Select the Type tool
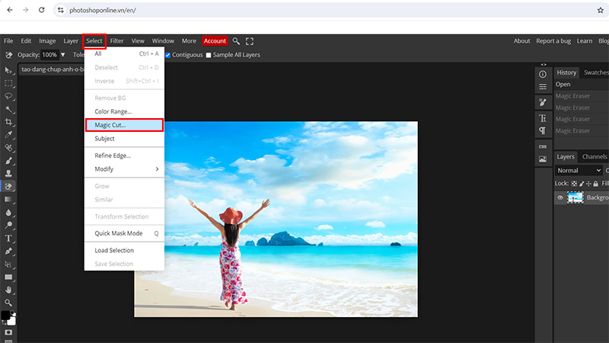The width and height of the screenshot is (609, 343). 8,239
